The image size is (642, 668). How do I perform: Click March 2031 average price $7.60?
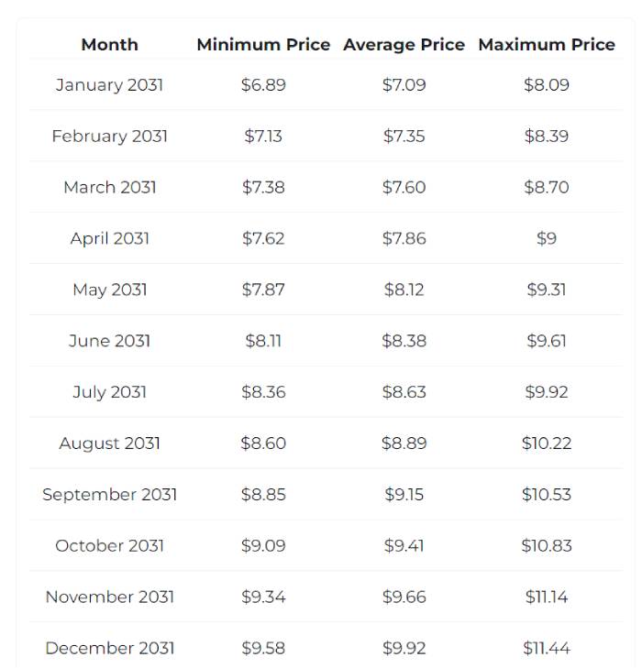(x=404, y=188)
